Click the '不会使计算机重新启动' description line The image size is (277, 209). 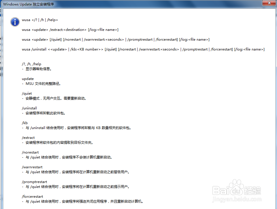67,157
